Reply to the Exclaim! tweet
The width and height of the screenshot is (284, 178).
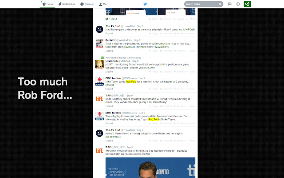(153, 51)
